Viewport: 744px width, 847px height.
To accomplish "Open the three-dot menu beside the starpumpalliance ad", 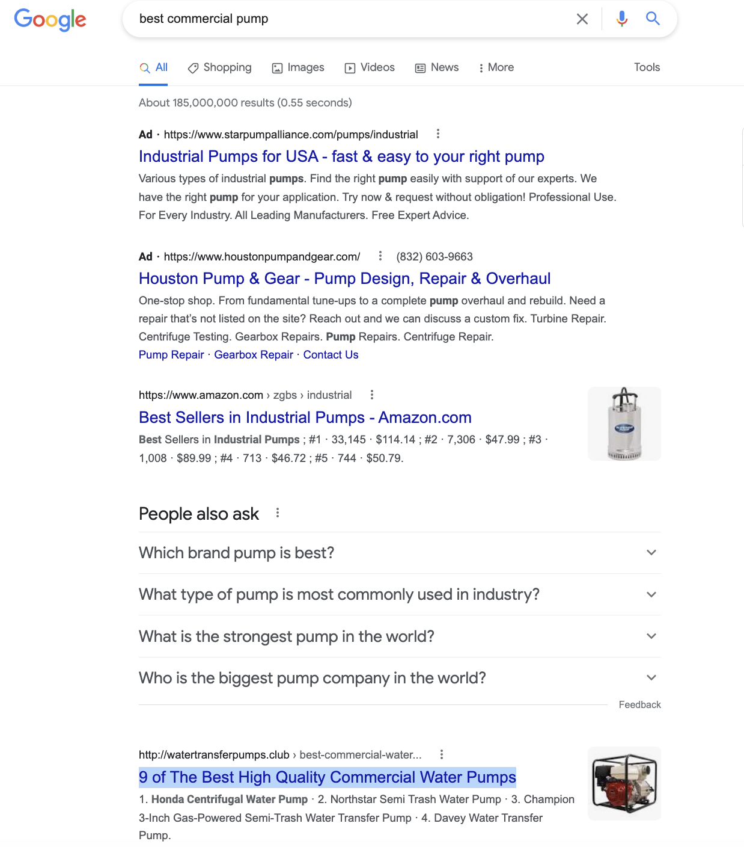I will (438, 134).
